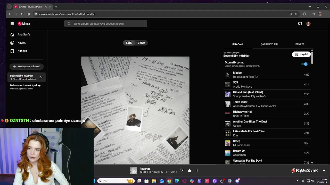Open File Explorer from the taskbar
The height and width of the screenshot is (185, 330).
pyautogui.click(x=154, y=181)
